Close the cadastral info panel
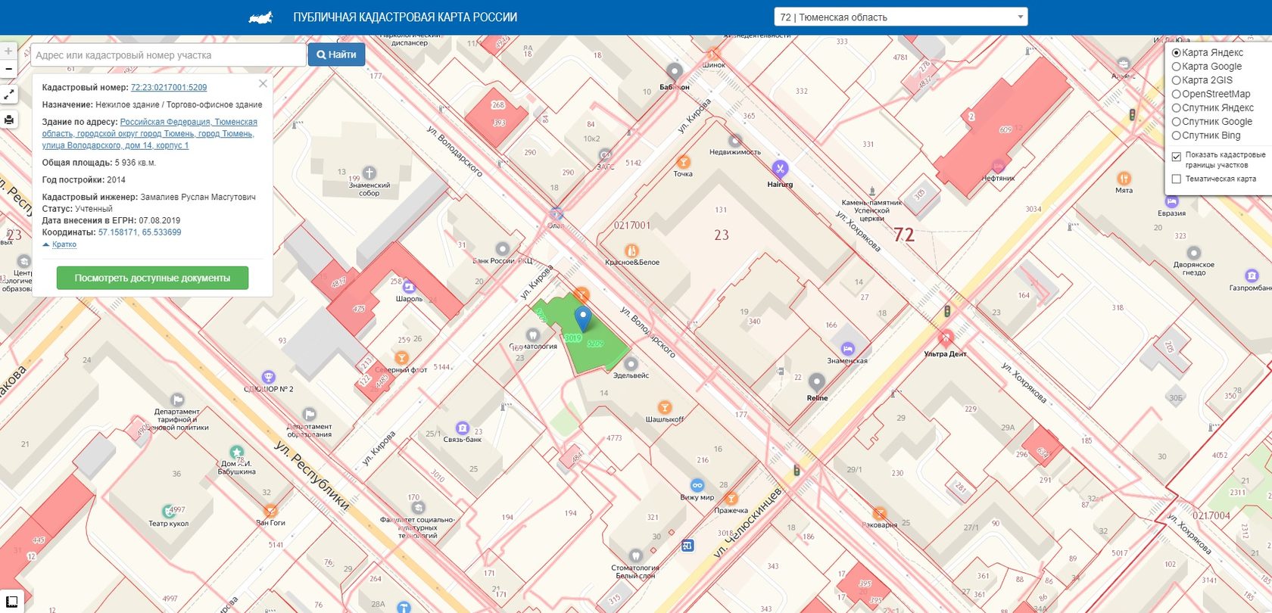The image size is (1272, 613). tap(263, 84)
